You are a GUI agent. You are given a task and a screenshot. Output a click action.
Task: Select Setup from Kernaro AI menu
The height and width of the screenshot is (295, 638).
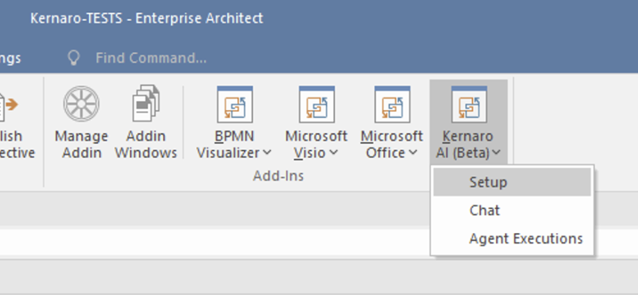click(512, 182)
